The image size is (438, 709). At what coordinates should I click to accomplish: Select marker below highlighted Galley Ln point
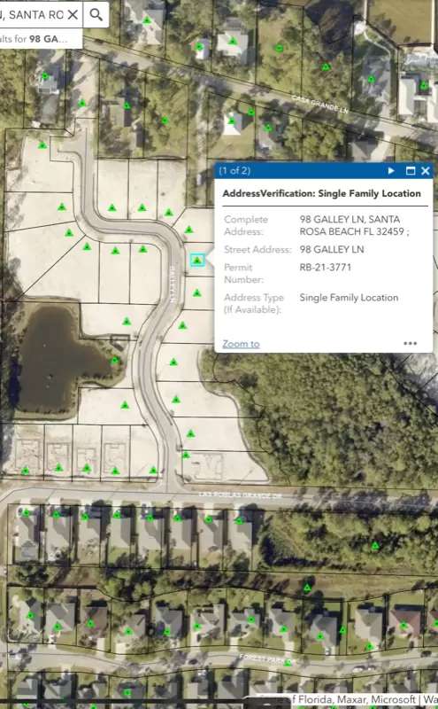coord(196,293)
